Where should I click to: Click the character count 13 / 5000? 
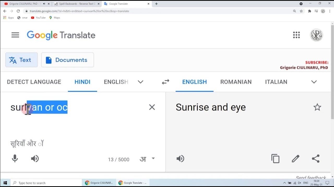click(x=119, y=159)
